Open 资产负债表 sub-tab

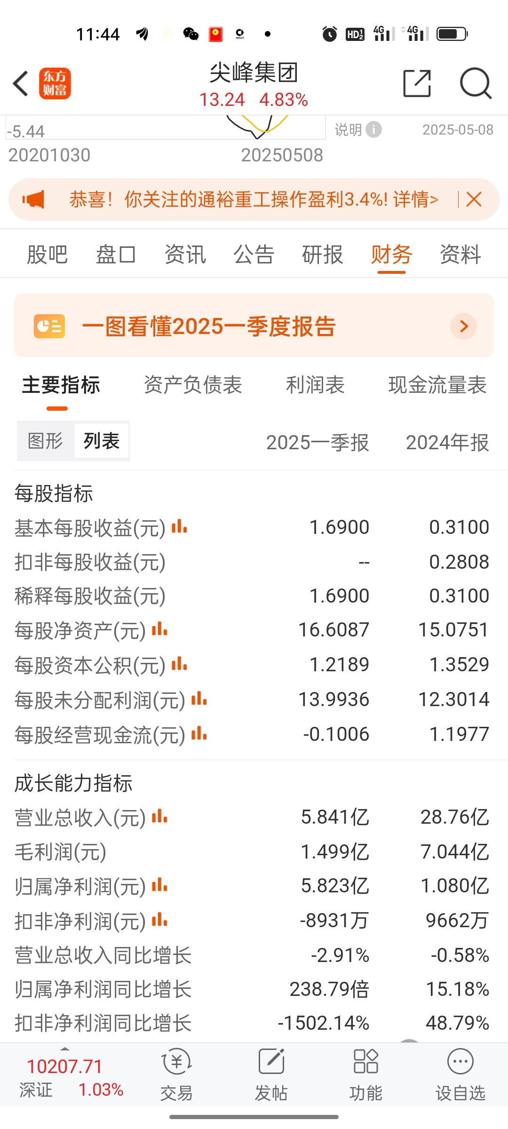[193, 385]
